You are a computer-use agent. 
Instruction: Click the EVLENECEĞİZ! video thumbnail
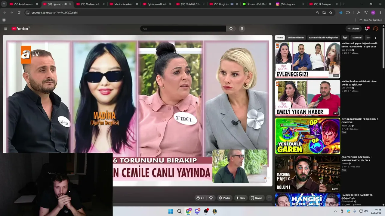[x=308, y=60]
